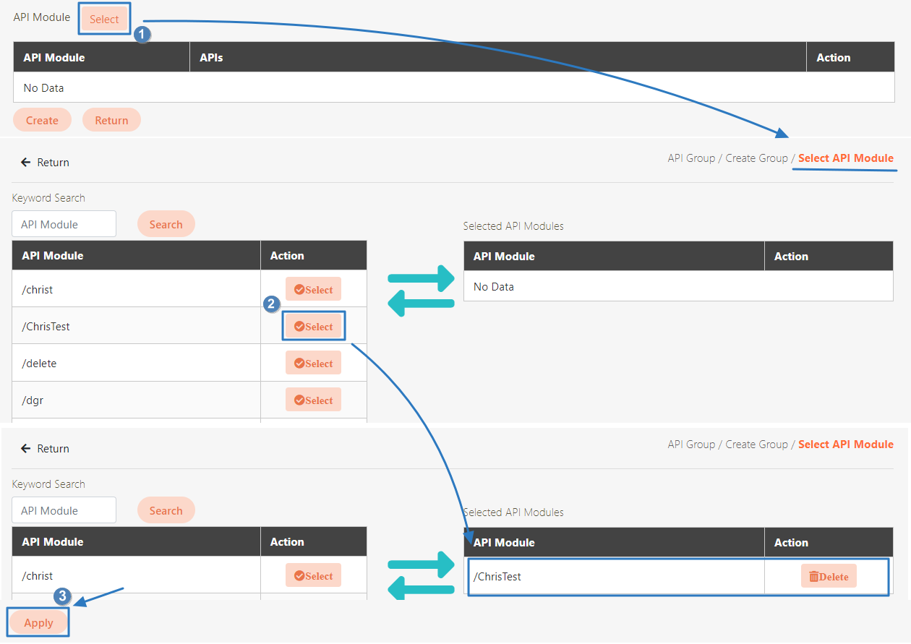The height and width of the screenshot is (644, 911).
Task: Select the /ChrisTest API module
Action: tap(313, 327)
